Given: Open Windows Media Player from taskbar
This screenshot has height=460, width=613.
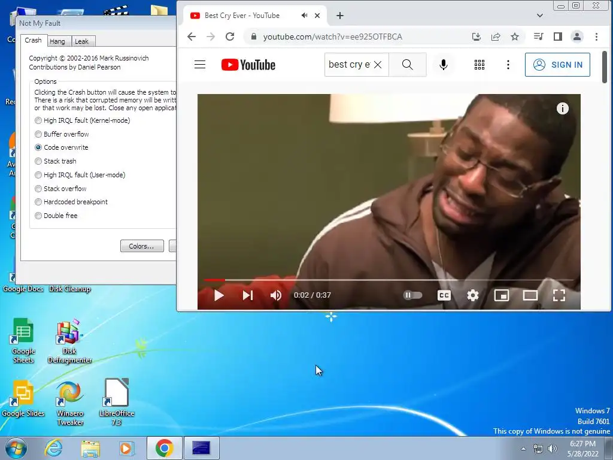Looking at the screenshot, I should tap(126, 448).
